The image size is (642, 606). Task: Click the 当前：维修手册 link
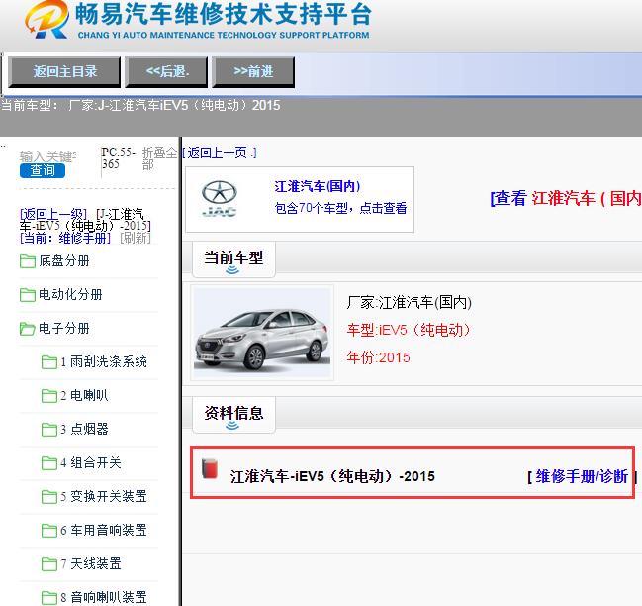65,238
